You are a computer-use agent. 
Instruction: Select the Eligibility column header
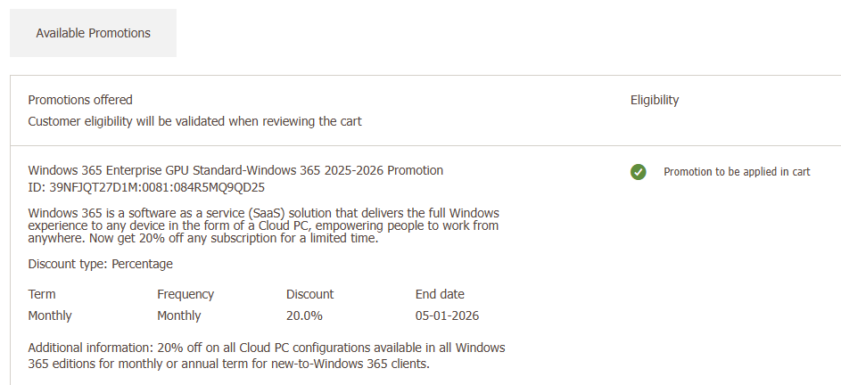point(654,100)
